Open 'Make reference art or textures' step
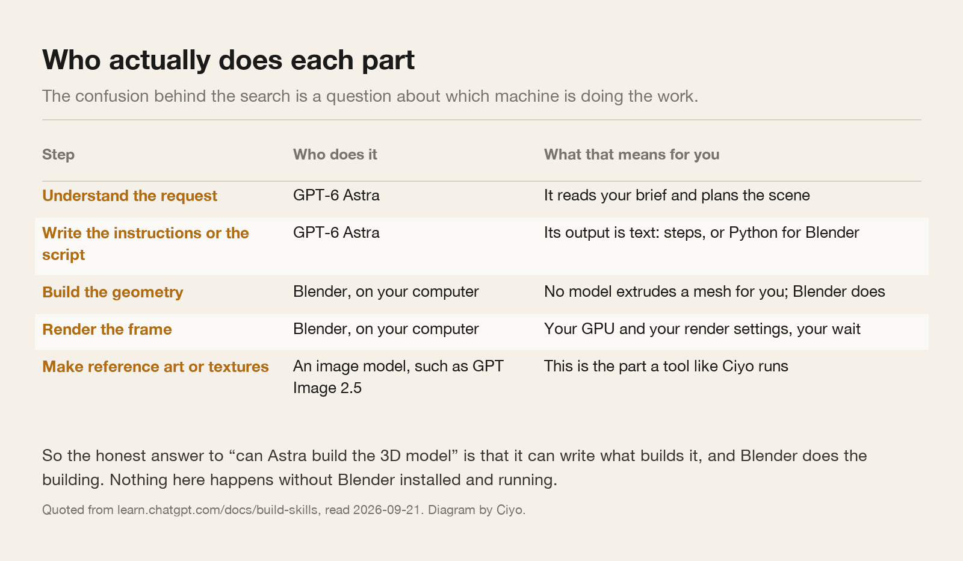 pos(155,367)
